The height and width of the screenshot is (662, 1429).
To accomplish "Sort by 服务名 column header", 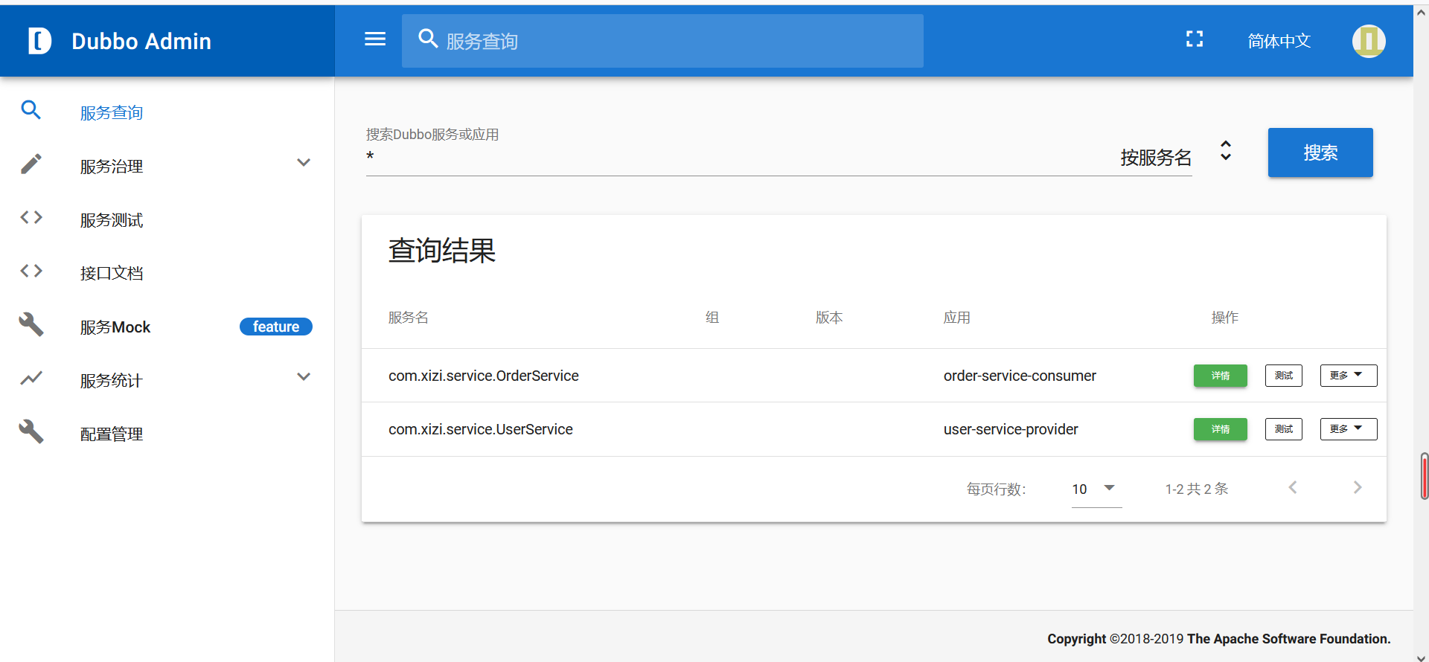I will [409, 318].
